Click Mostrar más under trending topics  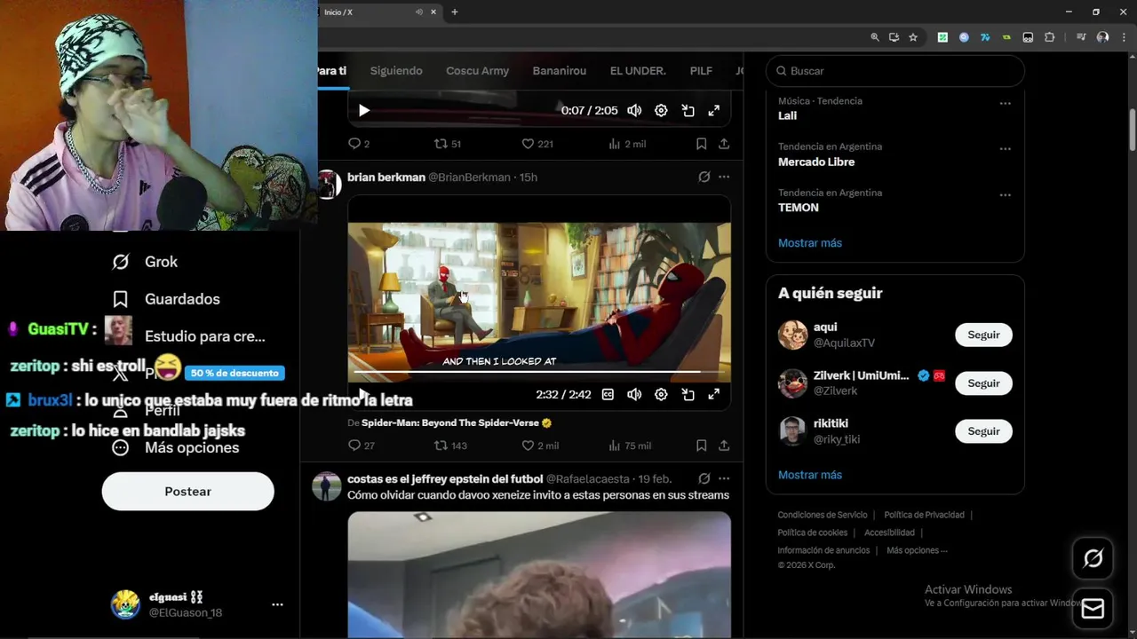(810, 243)
